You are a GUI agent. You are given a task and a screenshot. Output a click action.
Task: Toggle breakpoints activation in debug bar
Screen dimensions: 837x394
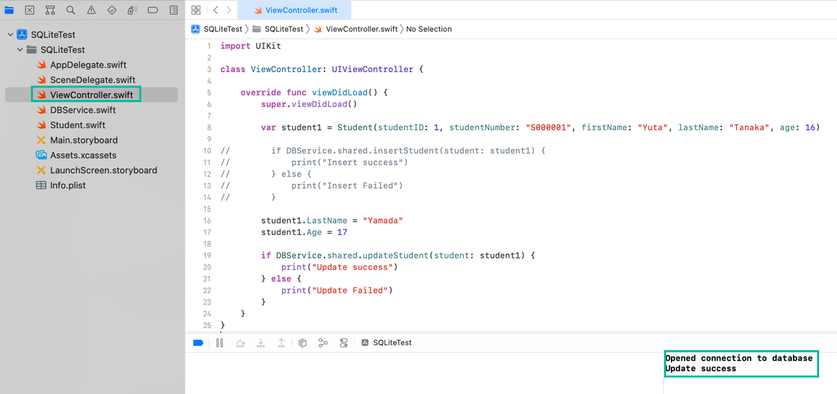[x=198, y=343]
